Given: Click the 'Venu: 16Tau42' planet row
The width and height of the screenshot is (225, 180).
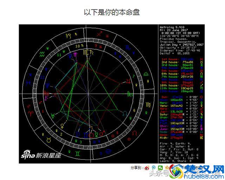Looking at the screenshot, I should coord(181,106).
